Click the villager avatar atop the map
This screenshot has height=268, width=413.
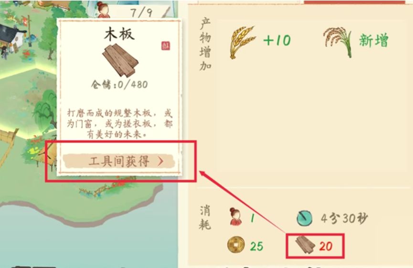click(104, 10)
